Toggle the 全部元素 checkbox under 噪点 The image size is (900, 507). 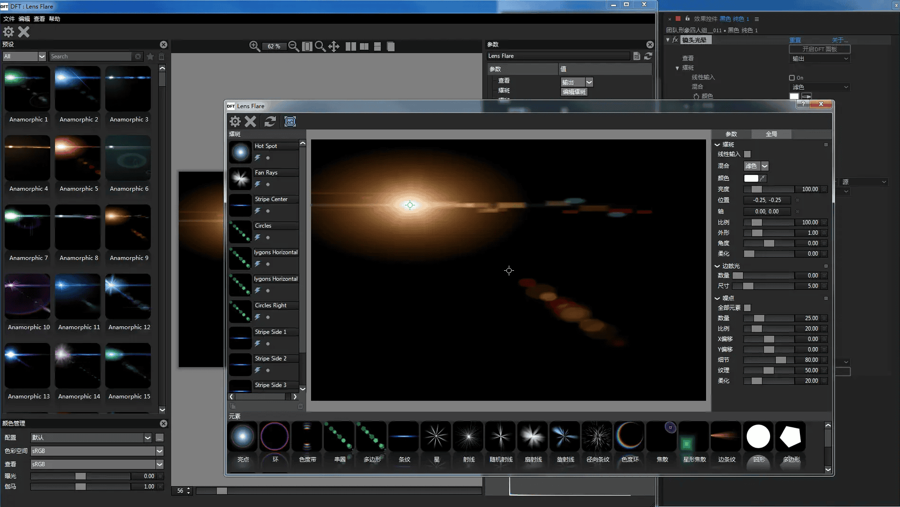click(747, 308)
